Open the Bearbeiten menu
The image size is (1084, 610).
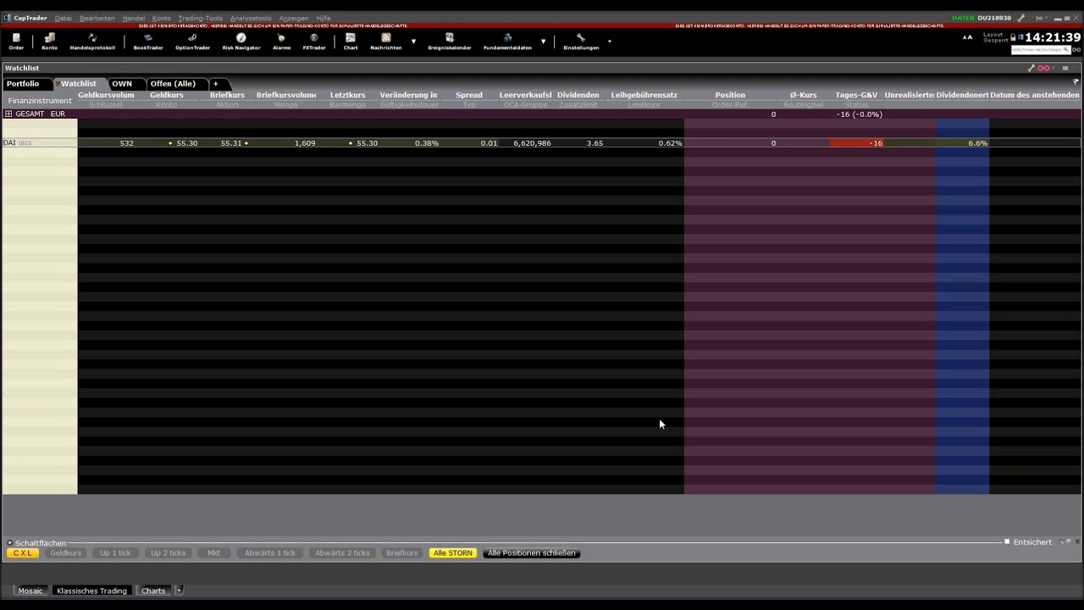97,18
